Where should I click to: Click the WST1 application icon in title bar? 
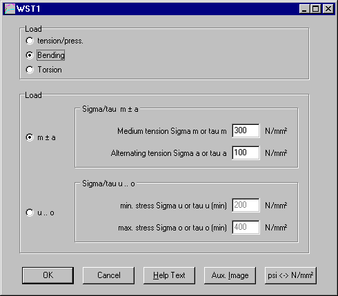pos(10,9)
